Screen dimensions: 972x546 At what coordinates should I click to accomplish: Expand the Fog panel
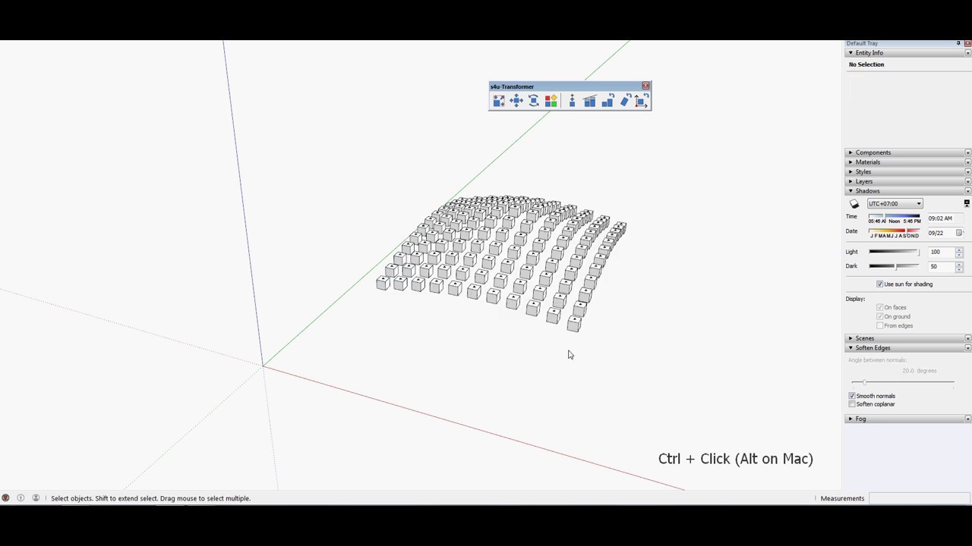[850, 419]
